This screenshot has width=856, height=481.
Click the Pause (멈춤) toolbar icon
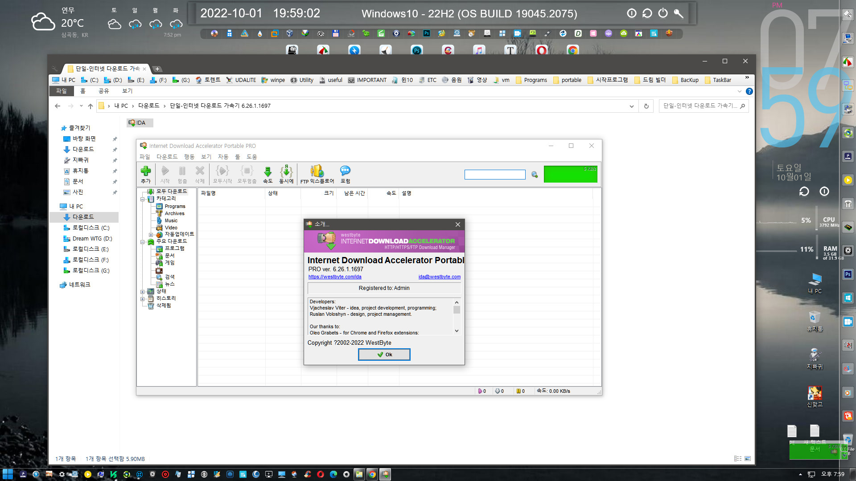[x=182, y=174]
